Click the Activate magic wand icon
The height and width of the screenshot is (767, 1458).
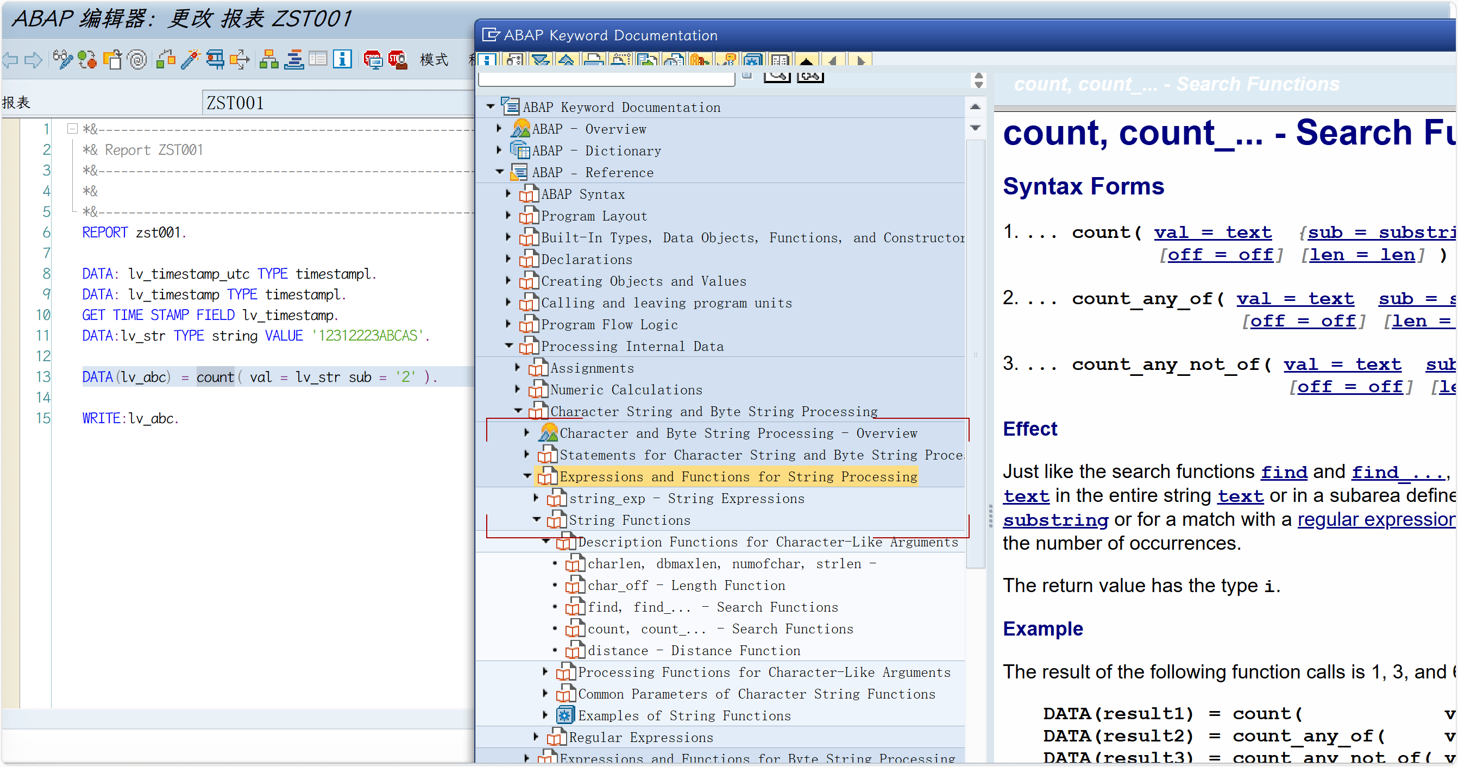[191, 59]
